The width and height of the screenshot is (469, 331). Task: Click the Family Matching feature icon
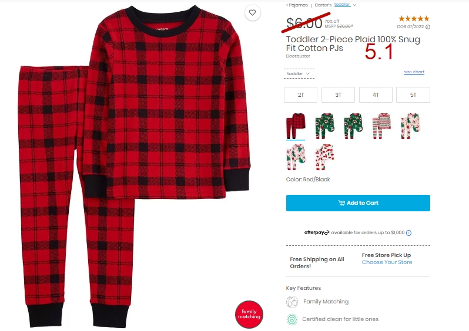pos(292,302)
